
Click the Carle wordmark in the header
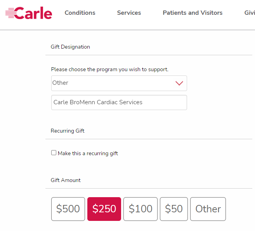pos(34,13)
